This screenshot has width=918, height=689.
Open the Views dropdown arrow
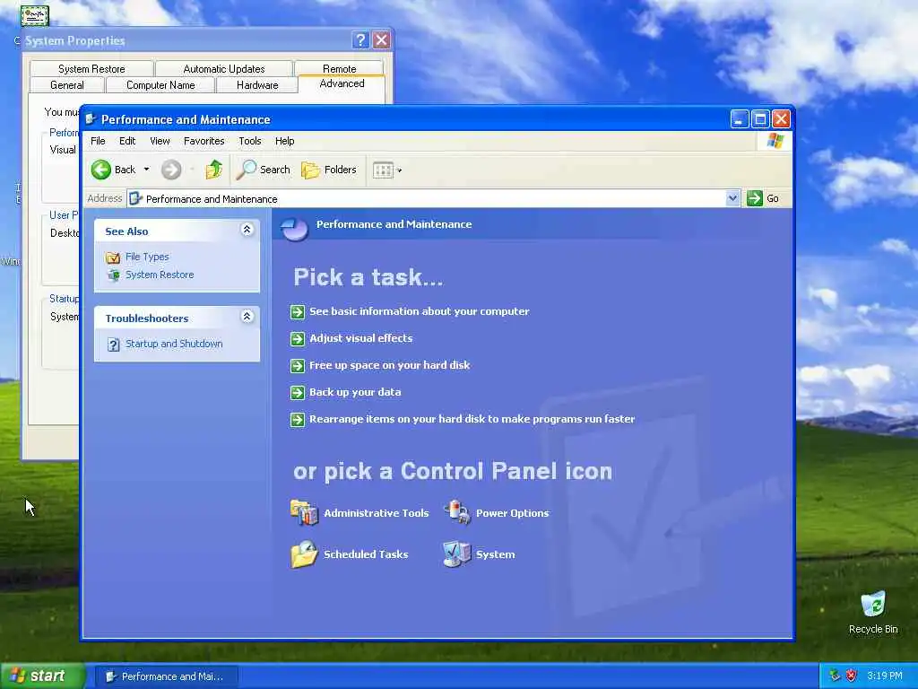399,170
